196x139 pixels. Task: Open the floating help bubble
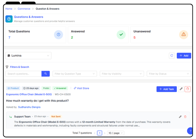[x=190, y=131]
